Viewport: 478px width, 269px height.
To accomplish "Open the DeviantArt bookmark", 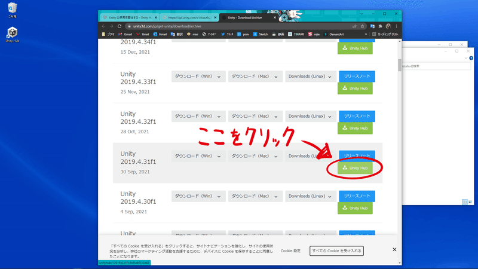I will click(333, 35).
